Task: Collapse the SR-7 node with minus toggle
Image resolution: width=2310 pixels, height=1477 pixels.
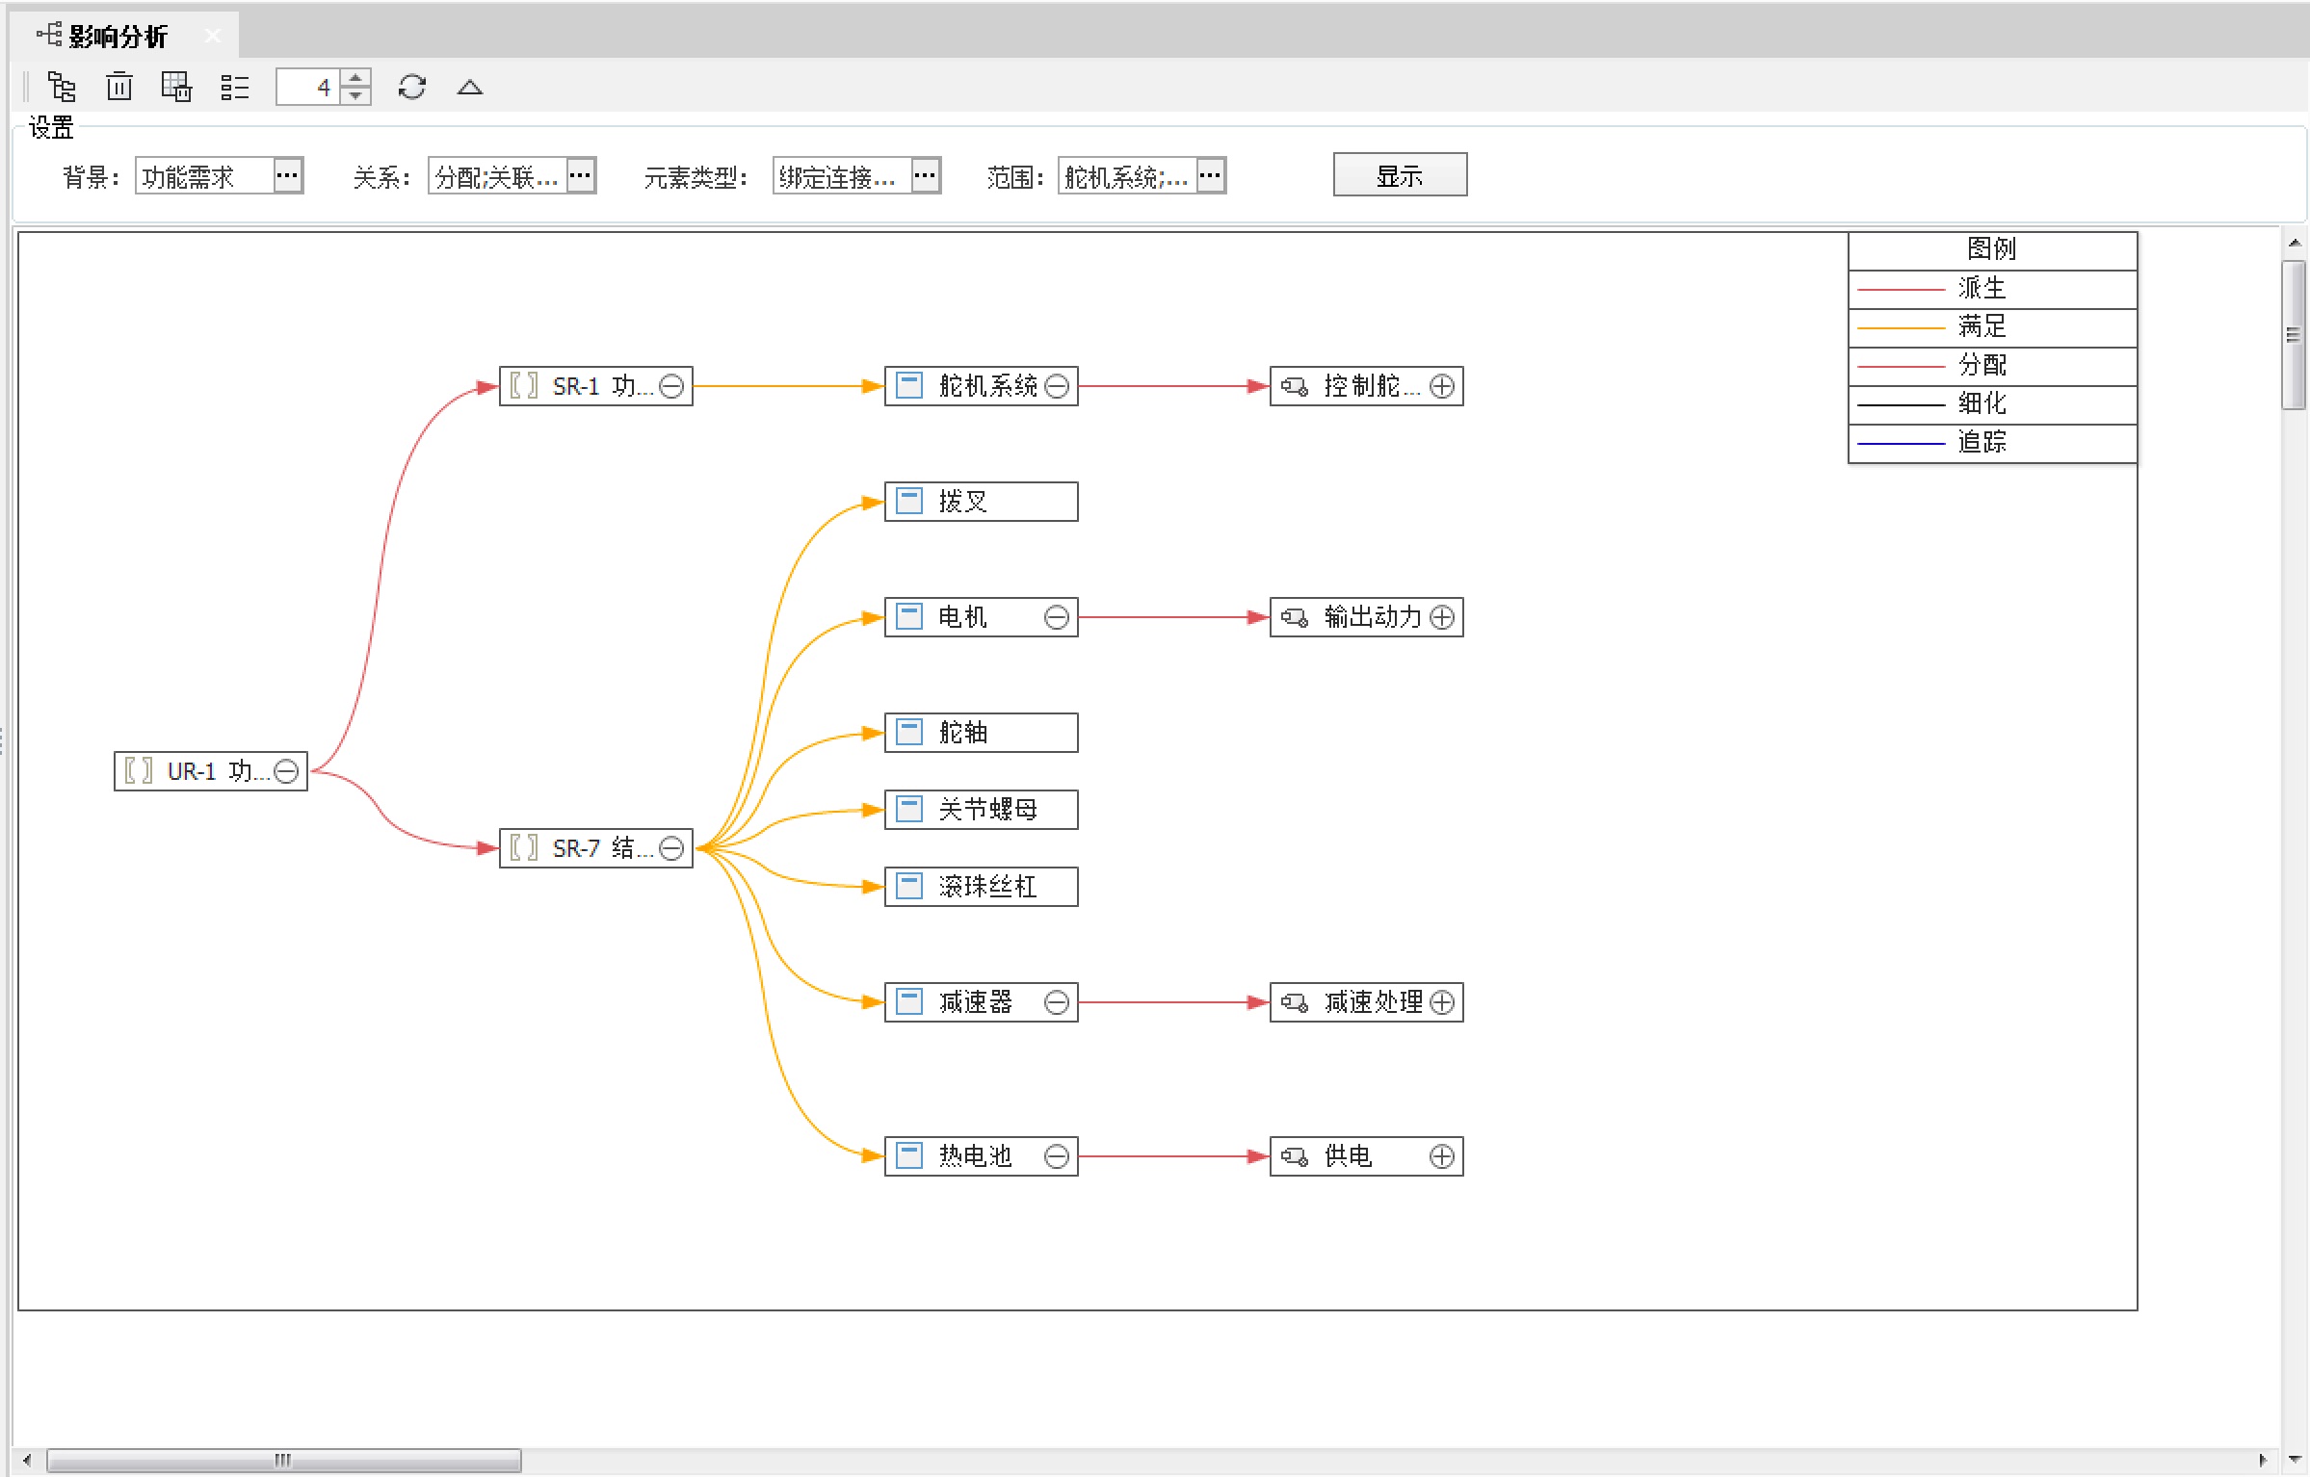Action: tap(671, 848)
